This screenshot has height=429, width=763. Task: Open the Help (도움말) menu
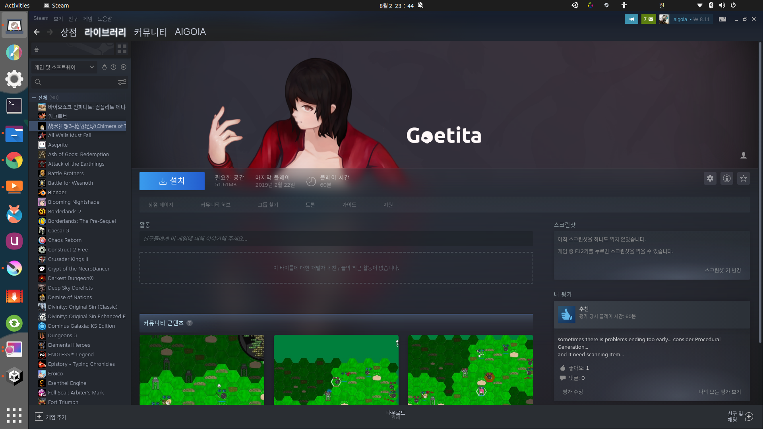click(105, 19)
